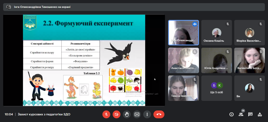Unmute the microphone in call controls
The width and height of the screenshot is (268, 122).
pyautogui.click(x=106, y=114)
